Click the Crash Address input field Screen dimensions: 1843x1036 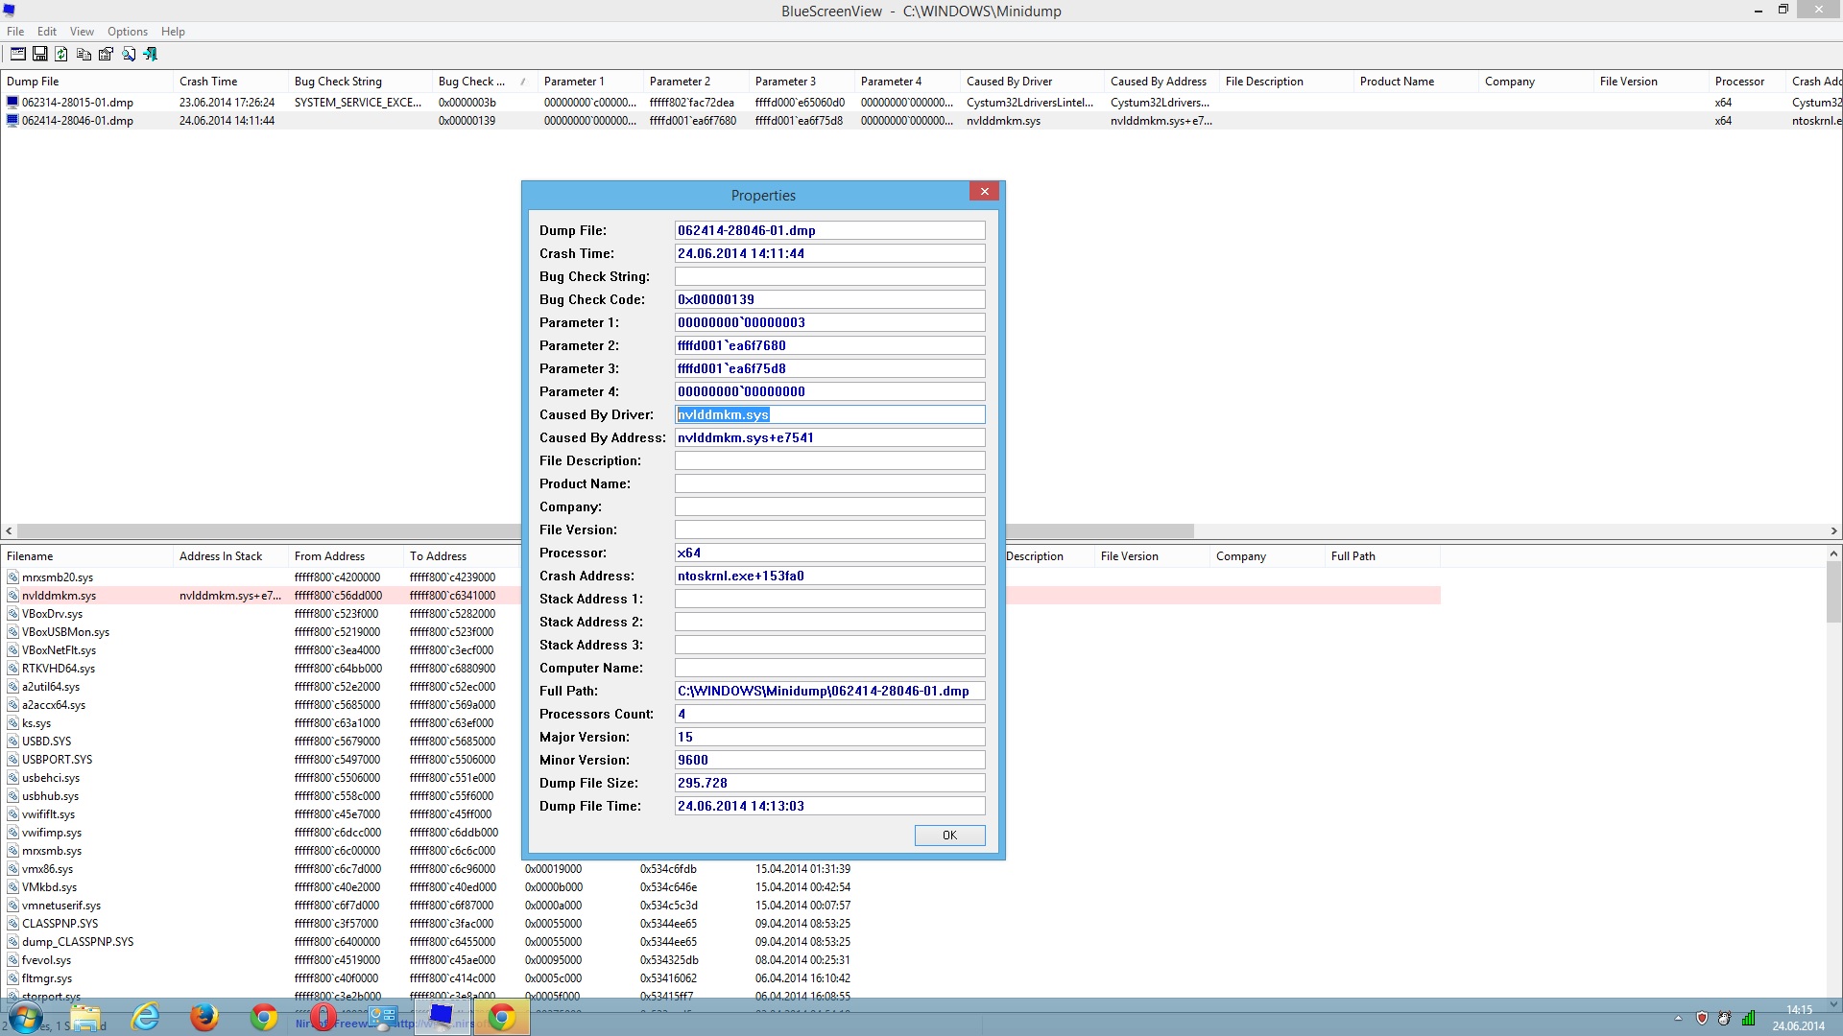point(829,577)
